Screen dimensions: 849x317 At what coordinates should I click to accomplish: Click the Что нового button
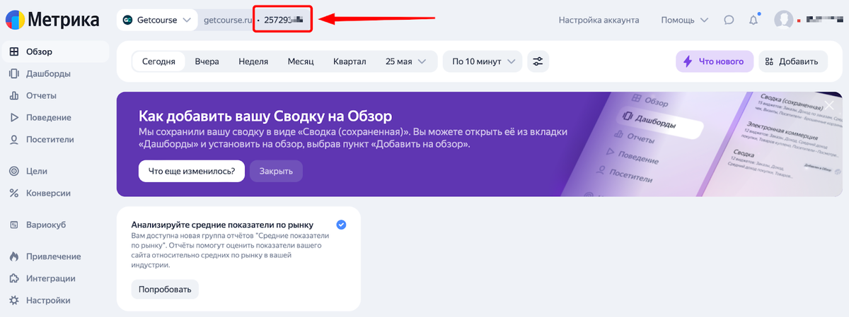715,61
